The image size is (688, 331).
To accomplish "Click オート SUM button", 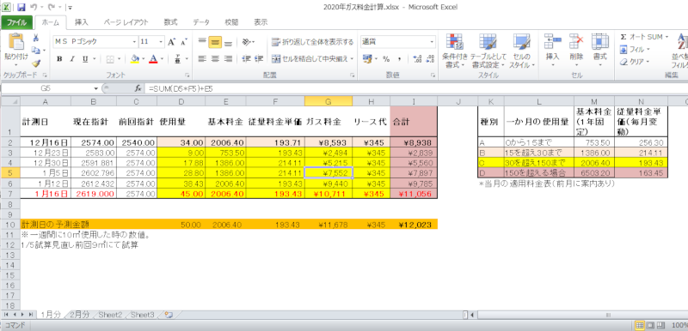I will pos(644,37).
